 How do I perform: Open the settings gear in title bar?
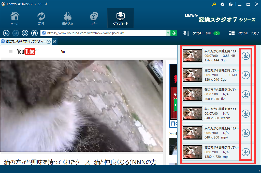click(x=222, y=4)
